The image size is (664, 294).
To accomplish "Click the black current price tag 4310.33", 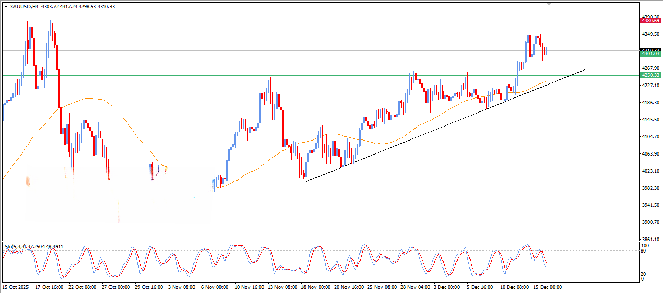I will click(x=651, y=50).
